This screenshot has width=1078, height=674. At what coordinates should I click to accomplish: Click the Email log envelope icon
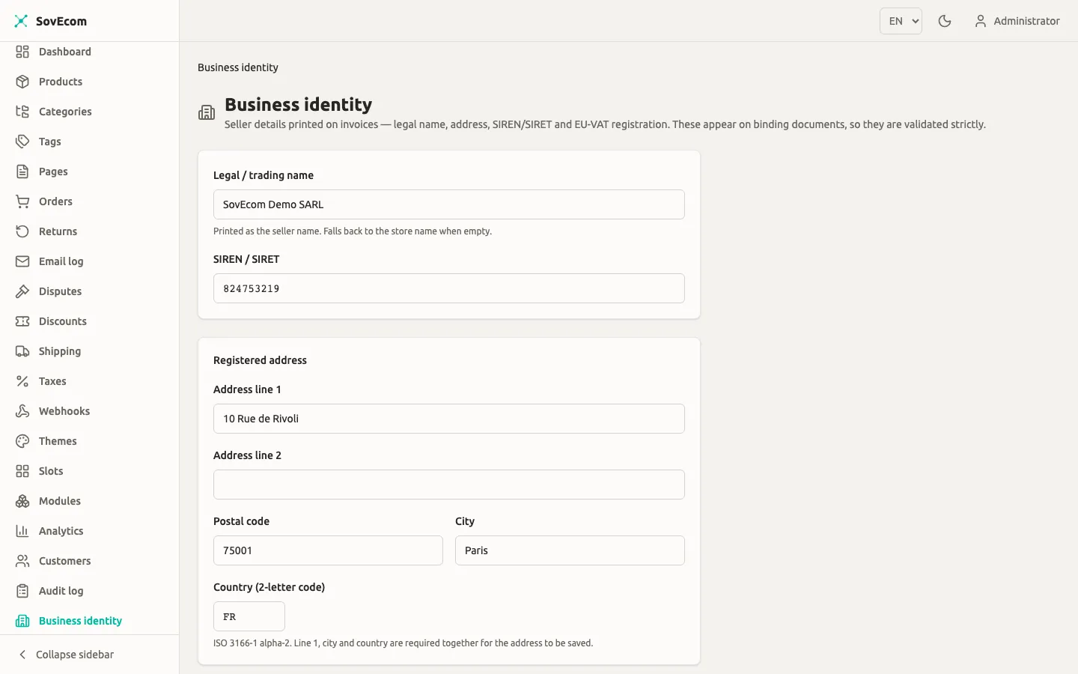[x=22, y=261]
